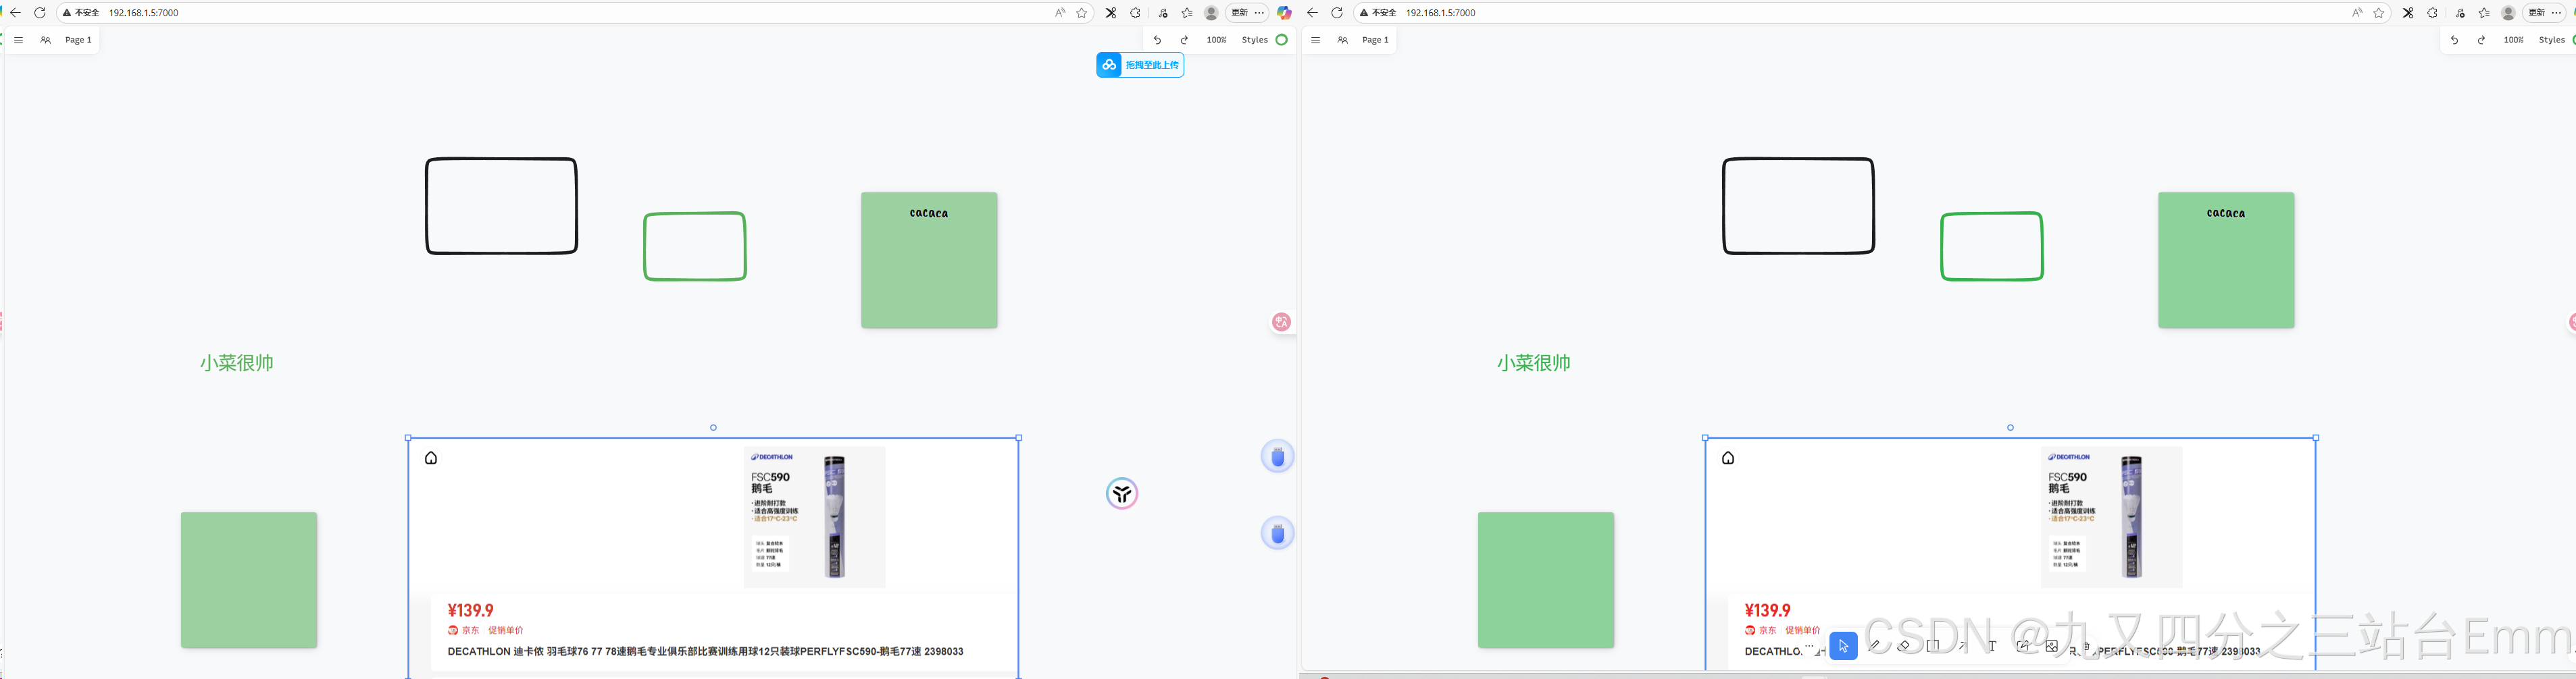
Task: Activate the pointer Select tool
Action: click(1844, 646)
